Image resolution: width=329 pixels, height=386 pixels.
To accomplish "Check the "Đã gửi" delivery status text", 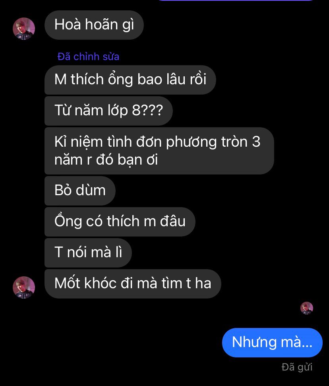I will tap(297, 367).
